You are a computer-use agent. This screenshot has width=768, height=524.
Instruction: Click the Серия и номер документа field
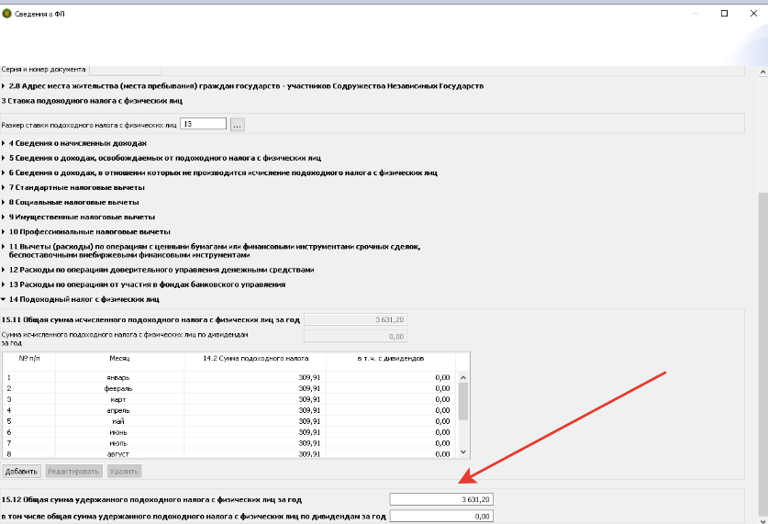125,69
